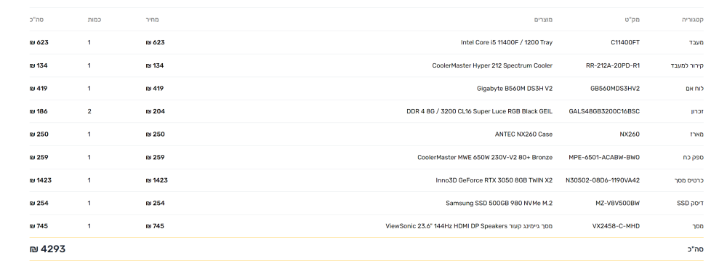This screenshot has height=269, width=727.
Task: Click 419 ₪ in the מחיר column
Action: (x=154, y=88)
